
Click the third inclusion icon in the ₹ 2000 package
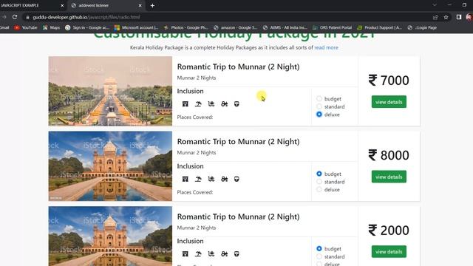(211, 254)
